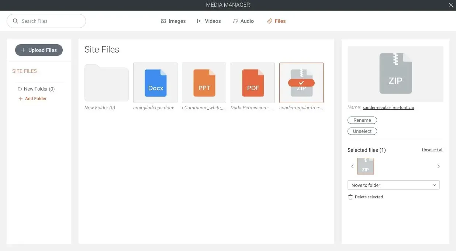This screenshot has width=456, height=251.
Task: Show previous selected file with left chevron
Action: (x=352, y=166)
